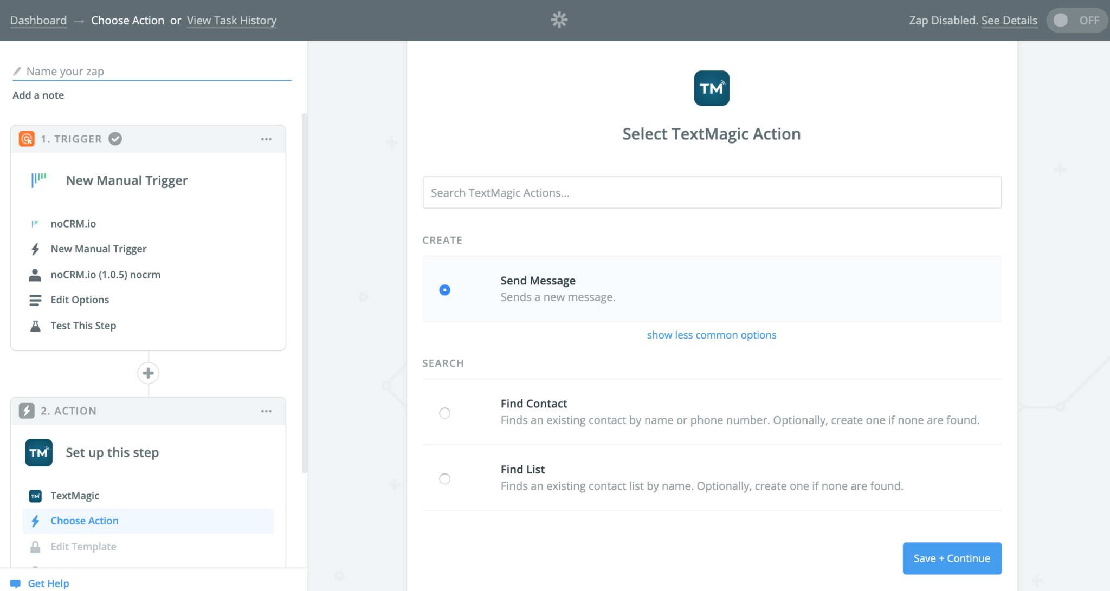Select the Find List radio button
The image size is (1110, 591).
click(444, 479)
